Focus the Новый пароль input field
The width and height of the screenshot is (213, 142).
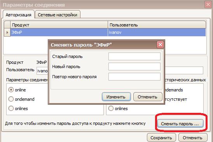point(134,67)
